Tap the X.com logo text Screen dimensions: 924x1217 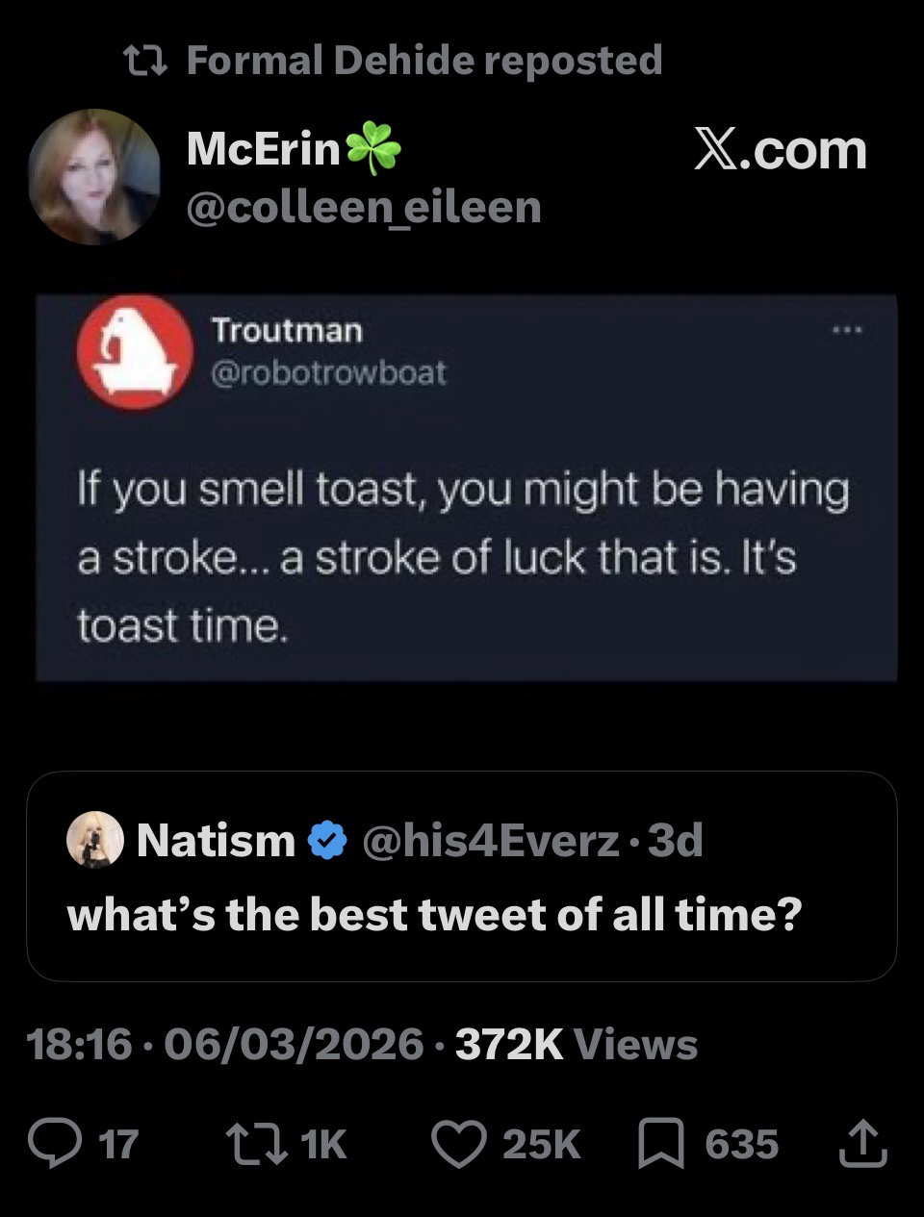[780, 150]
